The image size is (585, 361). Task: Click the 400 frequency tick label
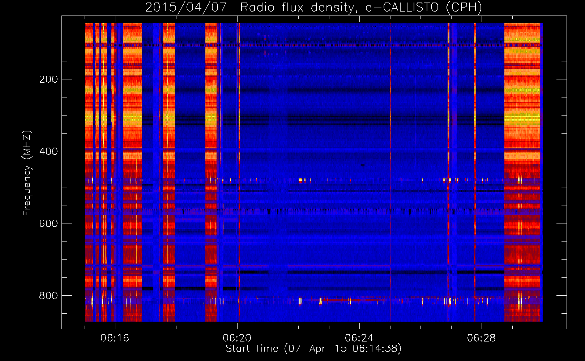48,151
